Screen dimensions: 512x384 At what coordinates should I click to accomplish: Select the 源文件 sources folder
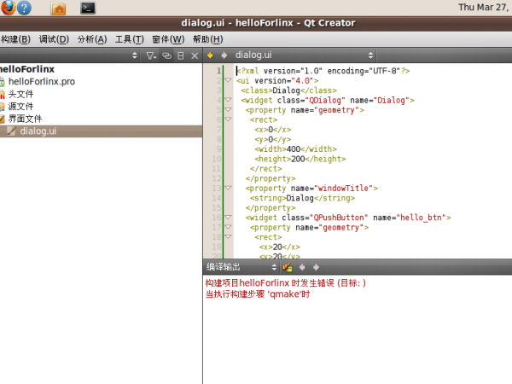click(20, 106)
